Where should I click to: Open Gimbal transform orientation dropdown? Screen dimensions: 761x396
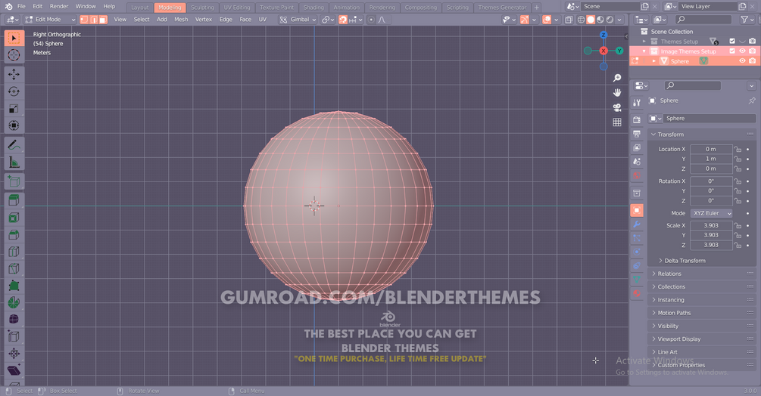point(298,20)
